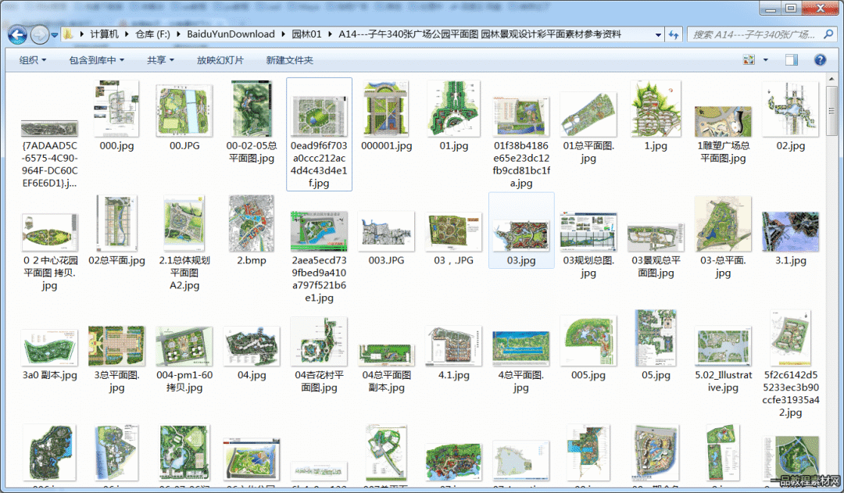Open the 共享 menu
The height and width of the screenshot is (493, 844).
tap(160, 59)
